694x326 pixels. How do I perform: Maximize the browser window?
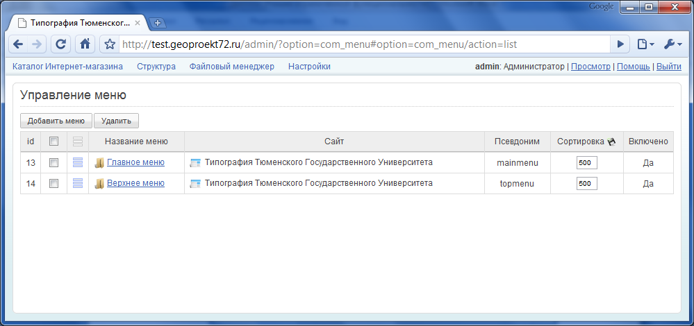pos(649,8)
